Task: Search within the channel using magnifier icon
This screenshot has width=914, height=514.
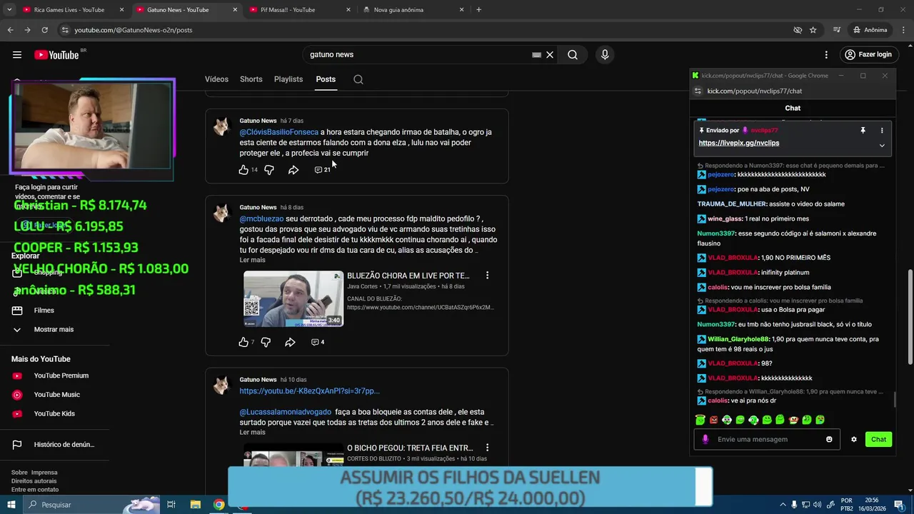Action: click(358, 79)
